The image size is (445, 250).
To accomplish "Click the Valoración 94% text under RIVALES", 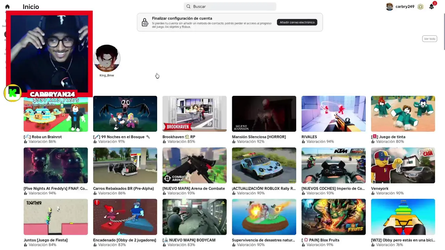I will [320, 142].
